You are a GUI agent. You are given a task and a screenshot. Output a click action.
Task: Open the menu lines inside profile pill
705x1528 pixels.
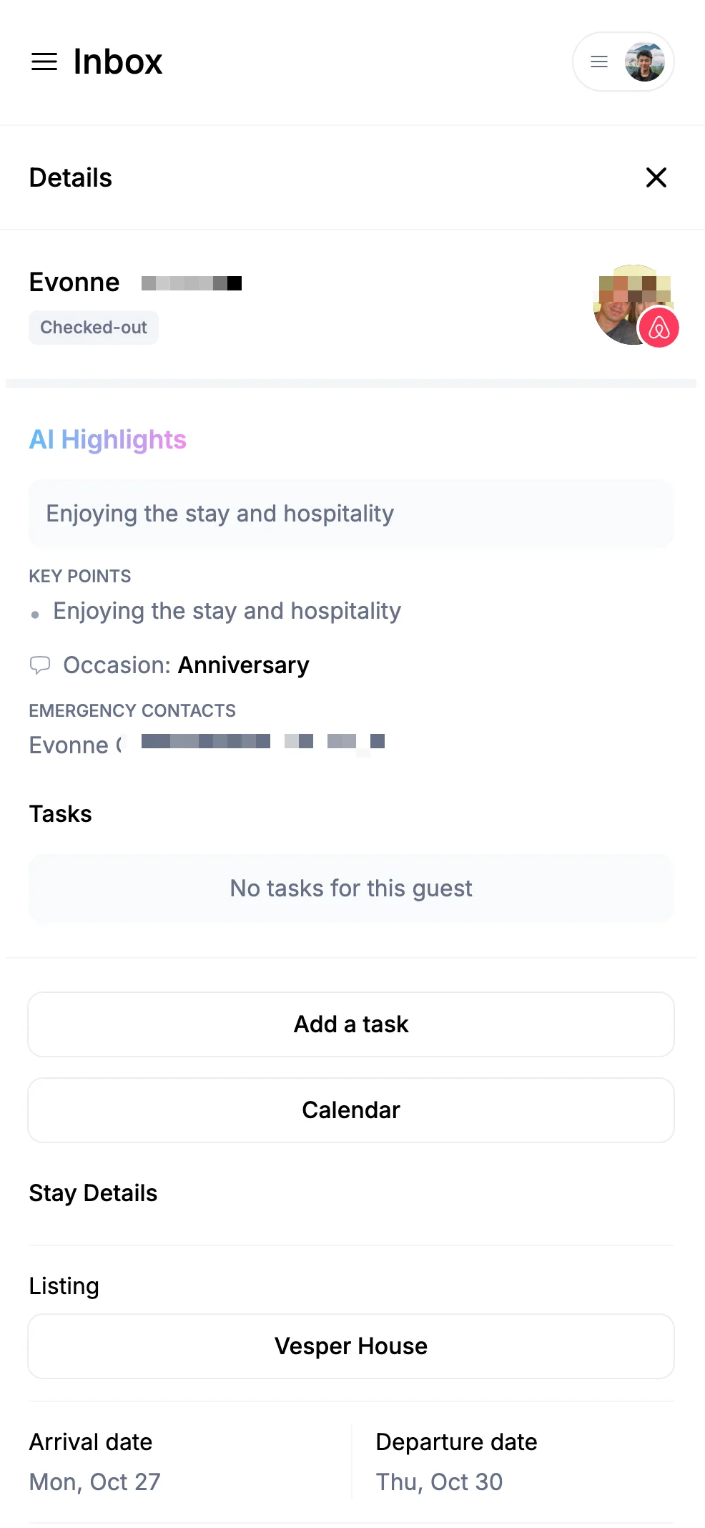[x=599, y=62]
